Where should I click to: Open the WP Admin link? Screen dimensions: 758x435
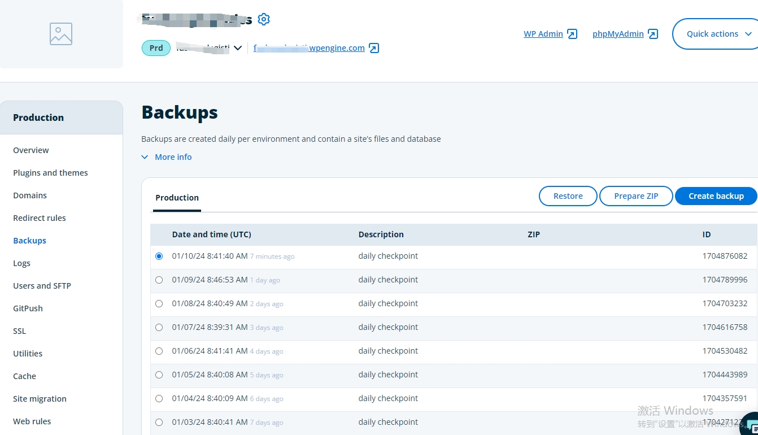pyautogui.click(x=543, y=34)
